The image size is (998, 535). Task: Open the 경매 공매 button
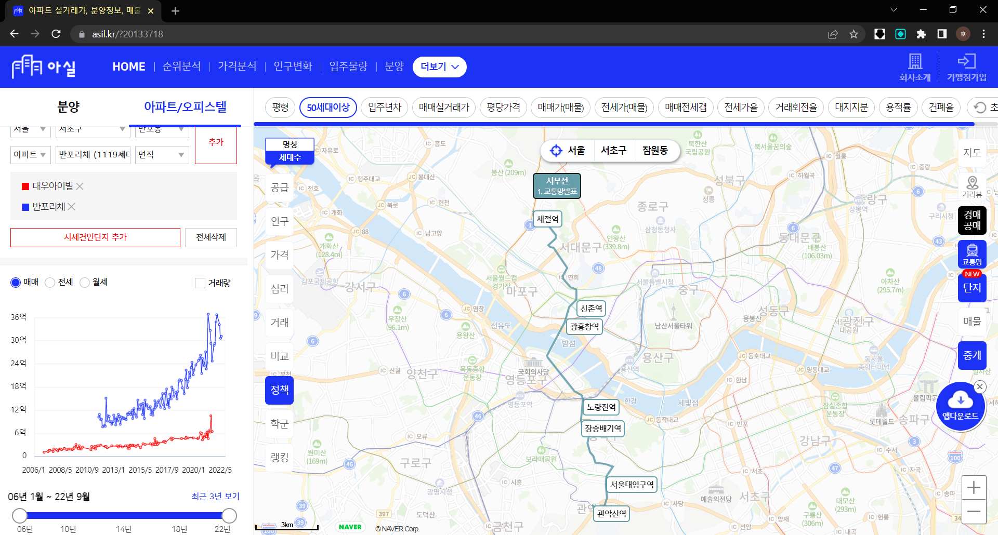coord(972,220)
